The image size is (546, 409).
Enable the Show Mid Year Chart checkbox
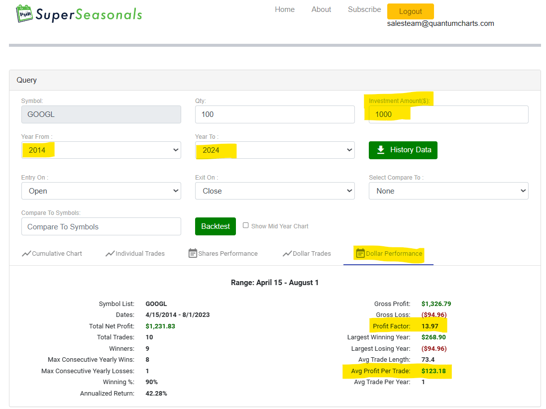point(245,225)
